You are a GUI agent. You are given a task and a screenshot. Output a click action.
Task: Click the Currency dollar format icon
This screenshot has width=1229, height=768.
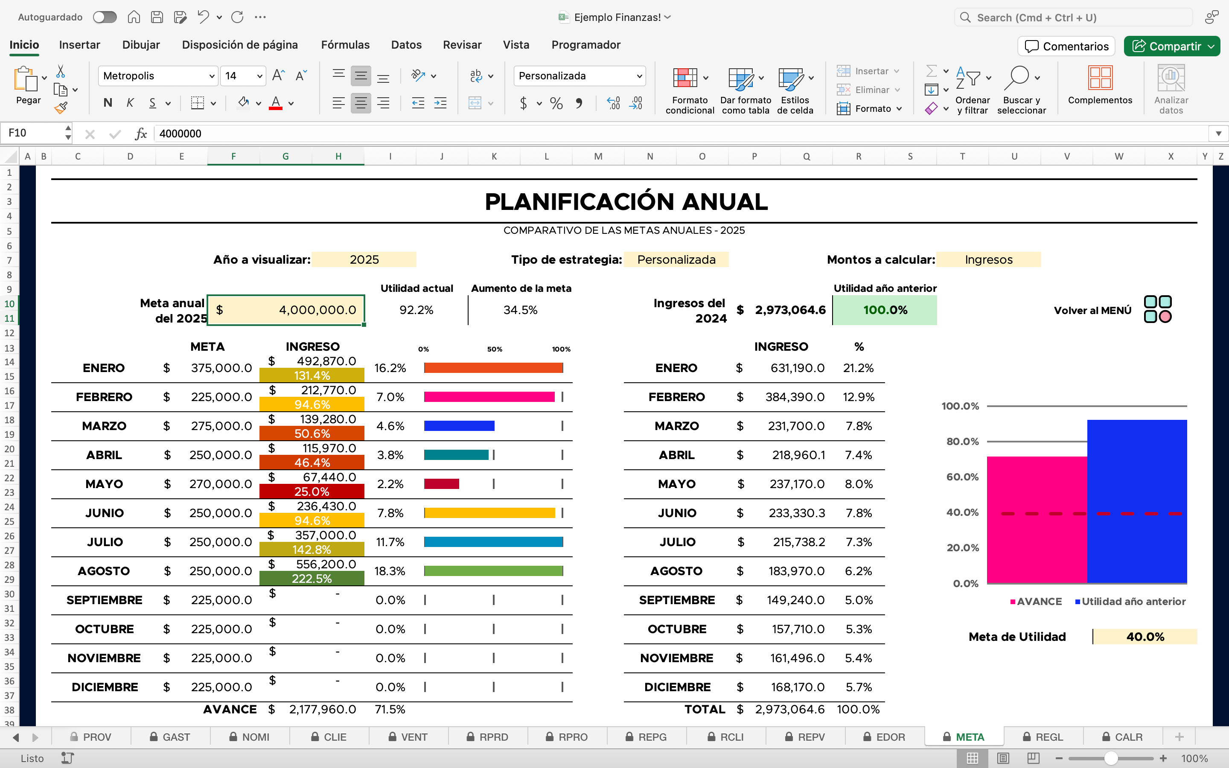click(524, 104)
